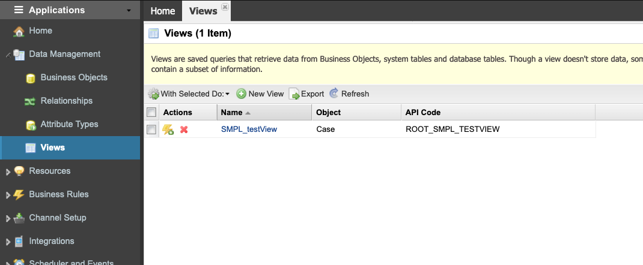Expand the Channel Setup section

[x=8, y=219]
